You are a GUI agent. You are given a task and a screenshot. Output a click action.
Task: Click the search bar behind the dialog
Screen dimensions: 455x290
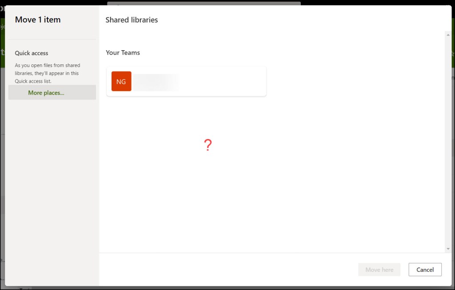204,3
